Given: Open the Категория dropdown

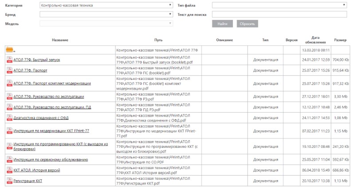Looking at the screenshot, I should [106, 5].
